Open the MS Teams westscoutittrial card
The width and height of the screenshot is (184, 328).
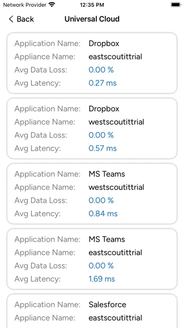click(x=92, y=194)
